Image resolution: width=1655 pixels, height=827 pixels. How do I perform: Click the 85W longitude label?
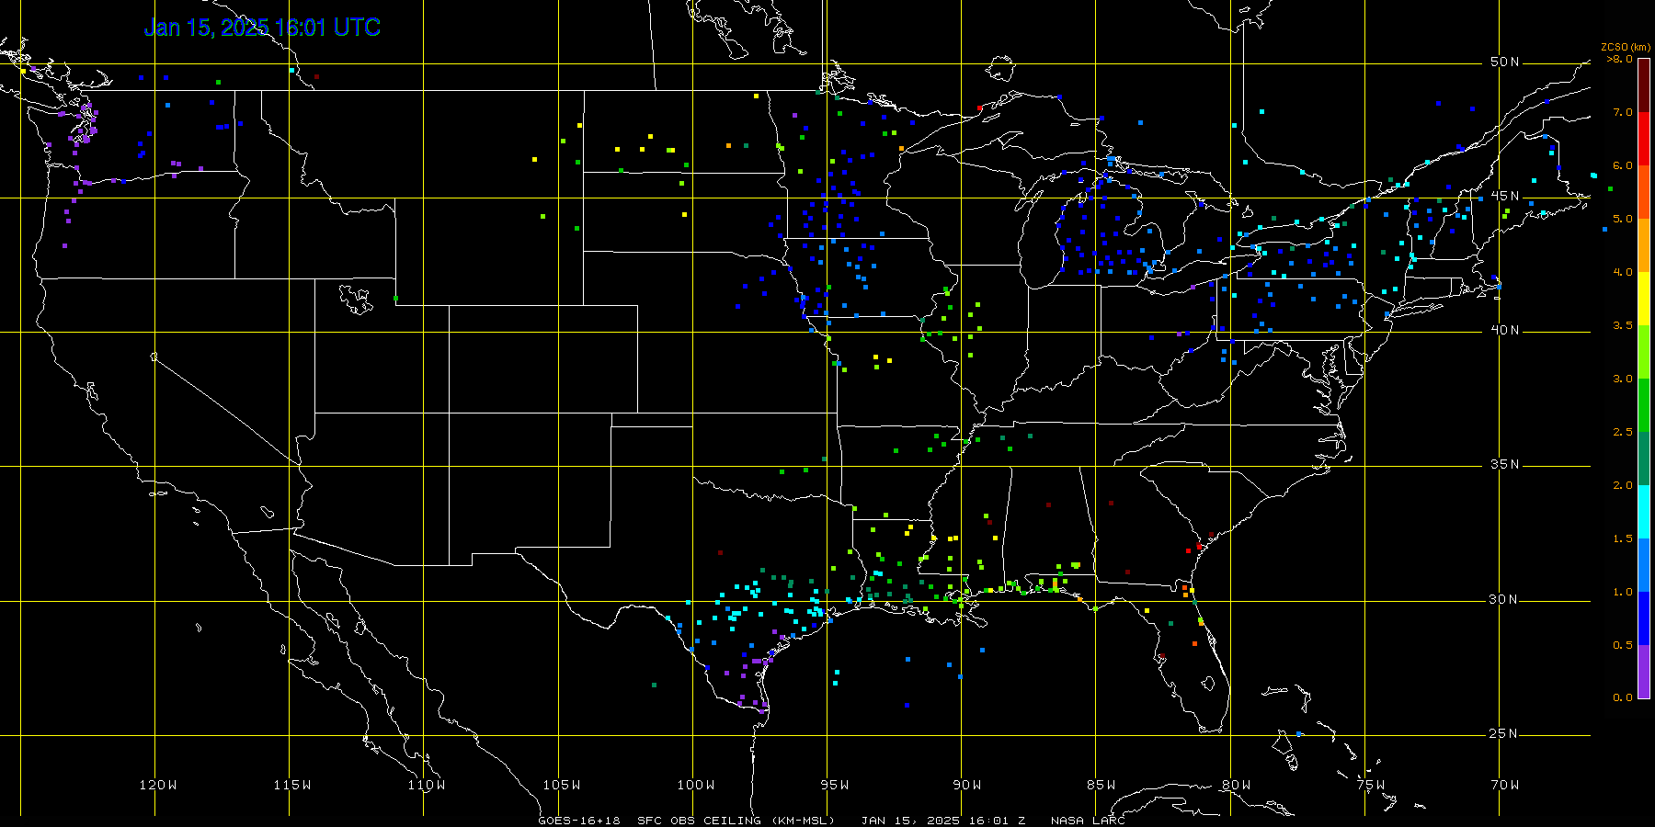coord(1101,785)
